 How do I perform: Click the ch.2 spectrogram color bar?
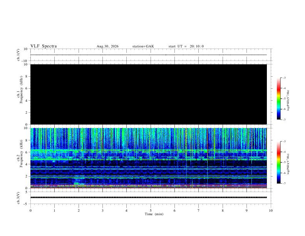tap(278, 162)
